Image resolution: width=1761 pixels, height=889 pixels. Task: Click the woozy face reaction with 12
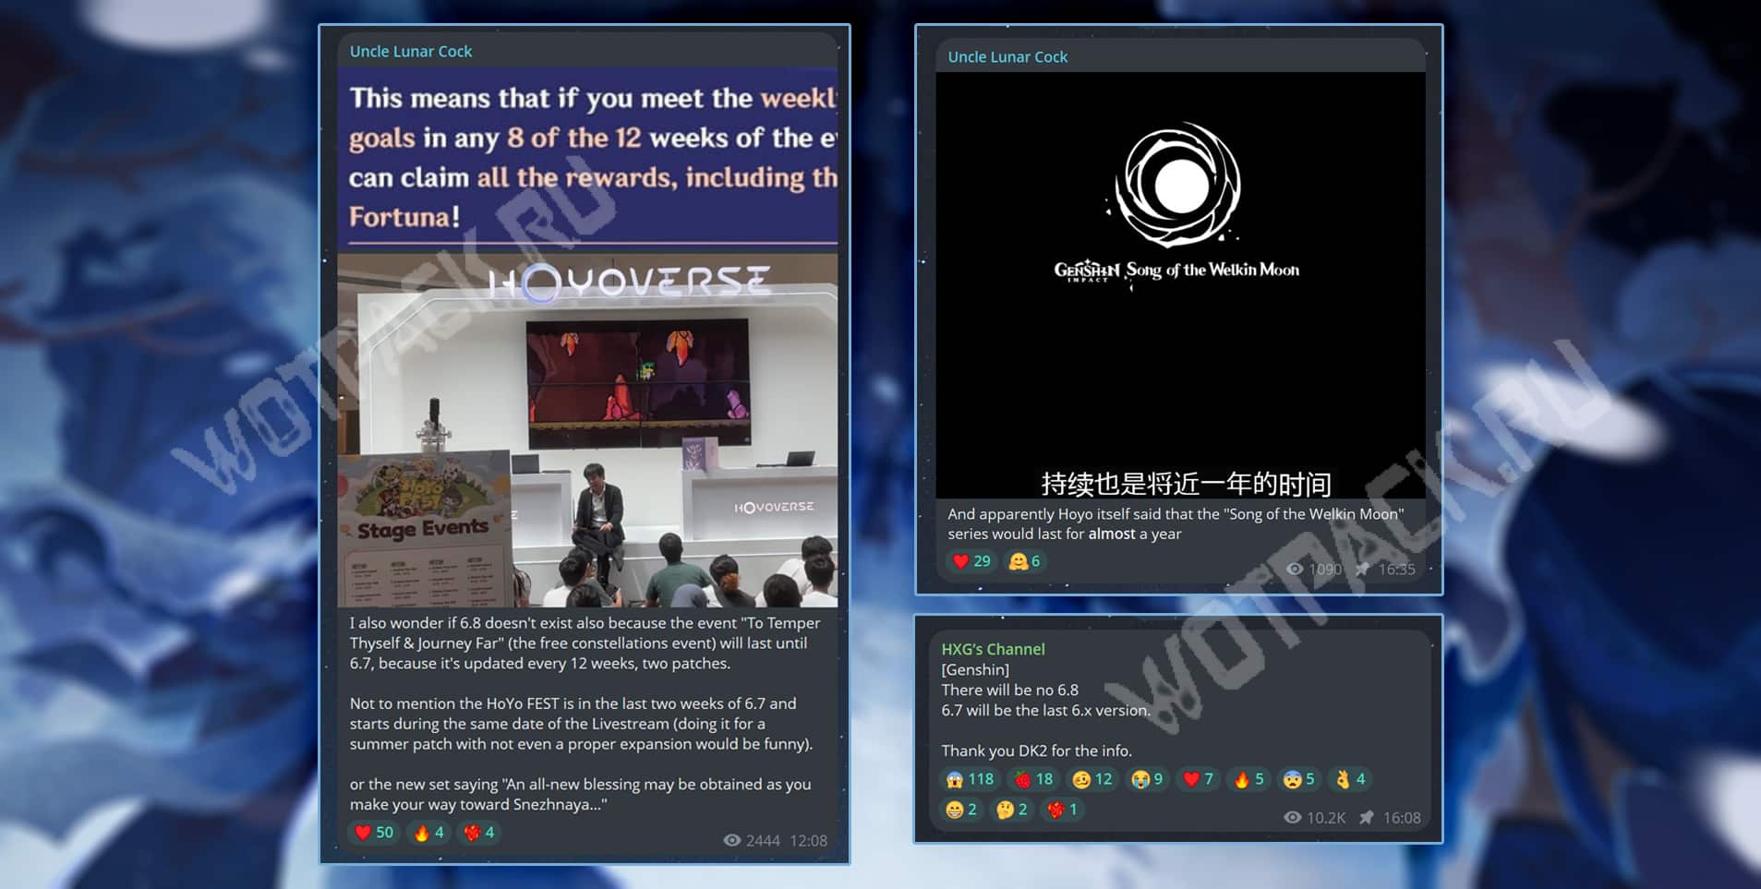tap(1092, 779)
